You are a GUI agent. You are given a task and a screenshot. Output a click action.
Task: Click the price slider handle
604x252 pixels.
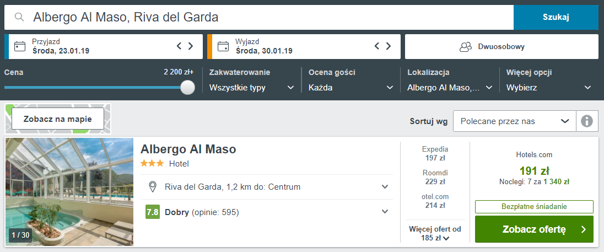coord(188,88)
